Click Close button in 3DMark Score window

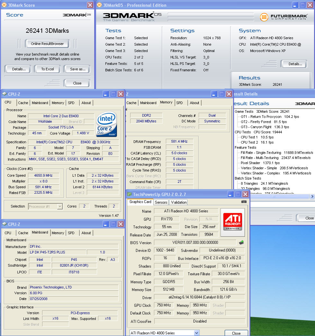[77, 83]
